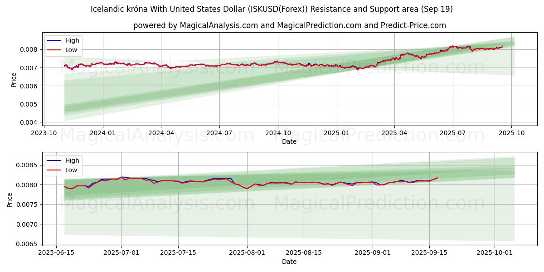Click the 0.0075 price tick label

(x=28, y=204)
